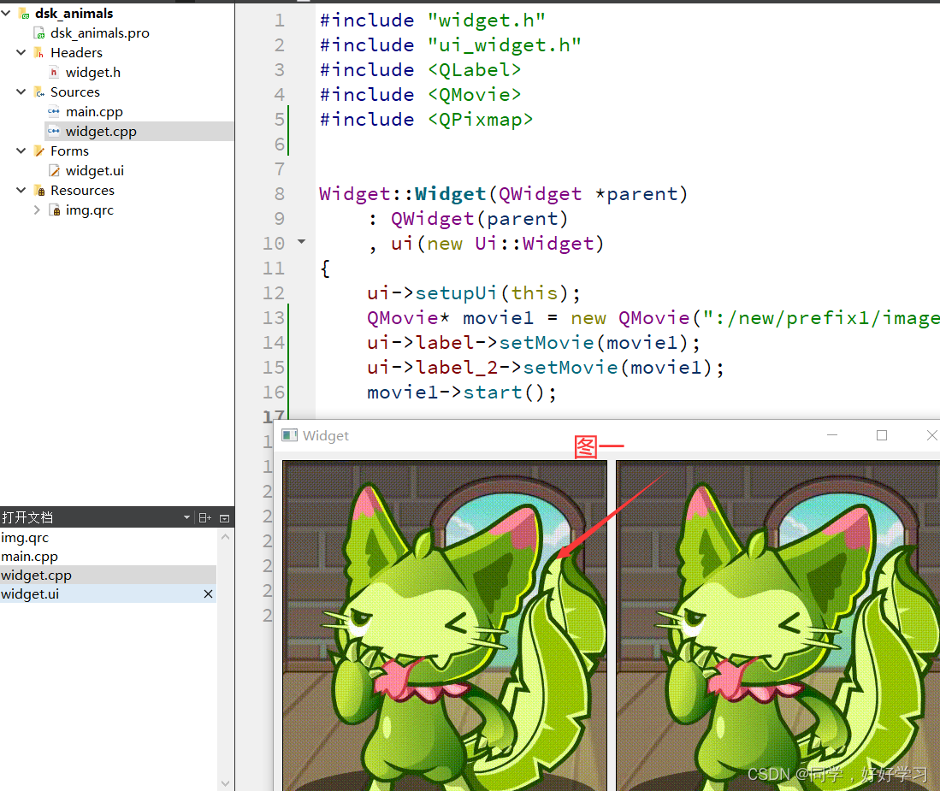Select dsk_animals.pro in project tree
940x791 pixels.
click(99, 33)
